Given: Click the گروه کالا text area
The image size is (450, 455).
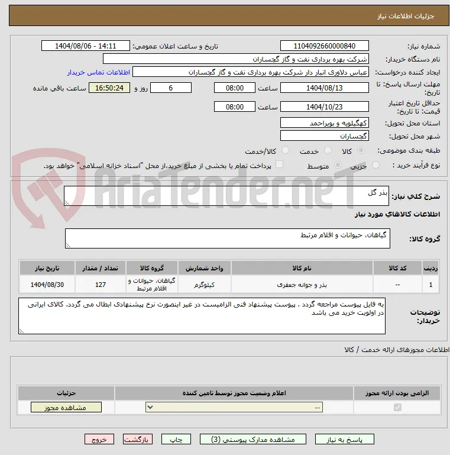Looking at the screenshot, I should [x=228, y=238].
